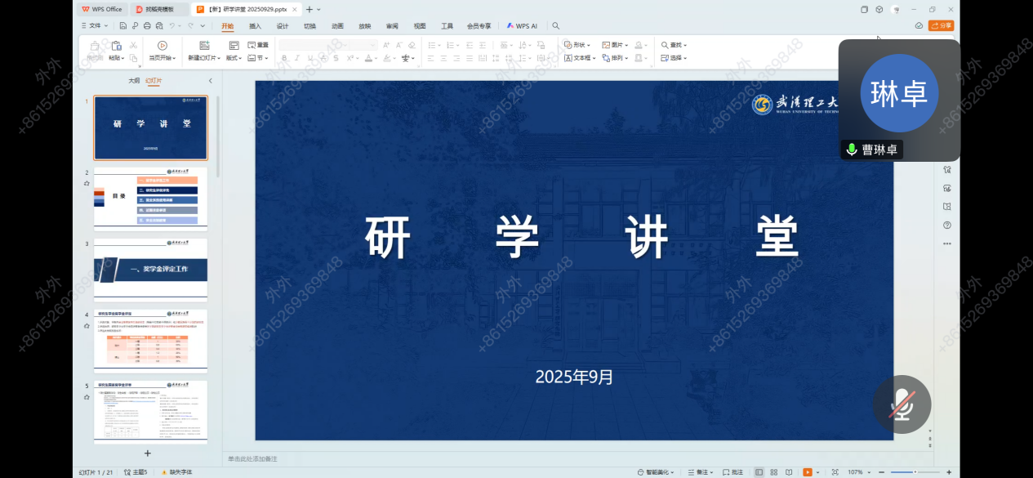
Task: Click the search magnifier icon in ribbon
Action: click(x=556, y=26)
